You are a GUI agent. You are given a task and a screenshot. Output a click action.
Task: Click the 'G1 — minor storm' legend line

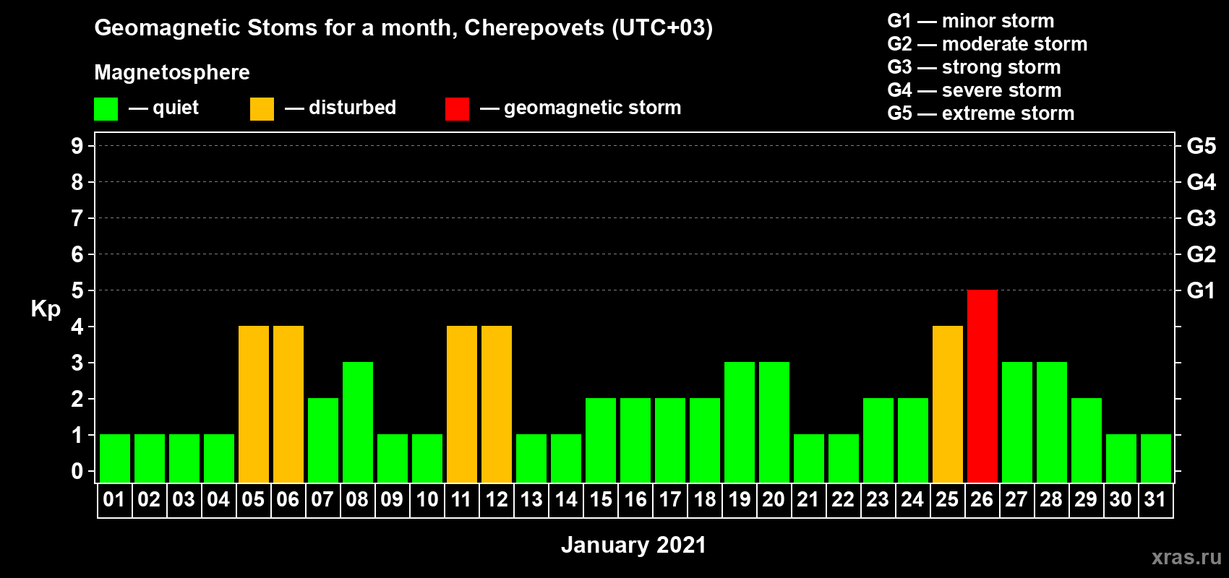coord(971,21)
